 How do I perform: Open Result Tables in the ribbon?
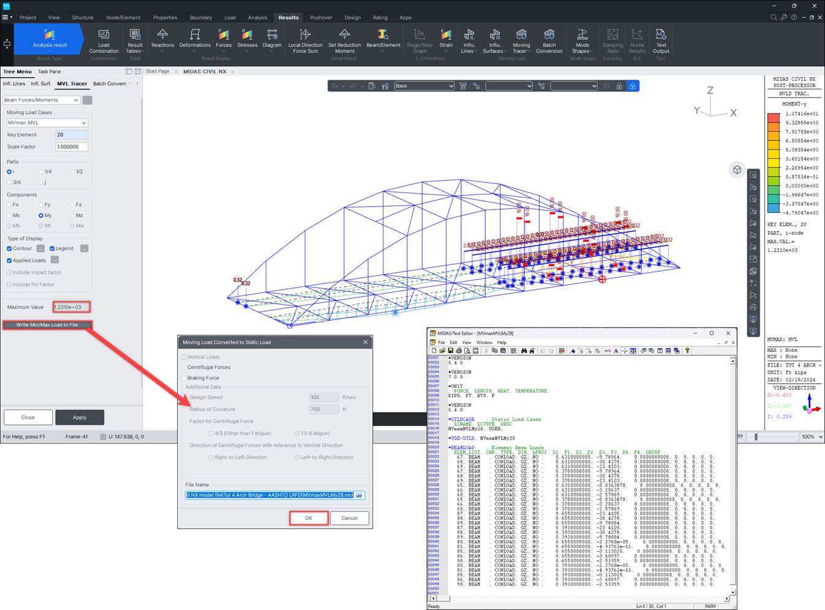click(x=135, y=41)
